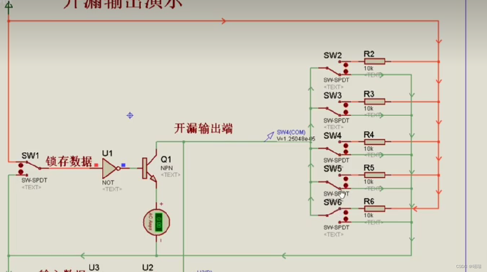Toggle switch SW1 beside the latch data label
Viewport: 487px width, 272px height.
[x=29, y=168]
